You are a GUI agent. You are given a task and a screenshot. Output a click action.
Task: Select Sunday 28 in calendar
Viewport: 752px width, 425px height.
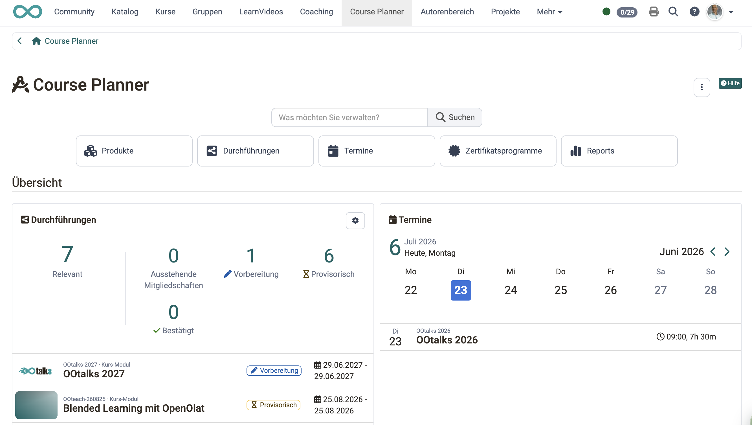tap(710, 290)
